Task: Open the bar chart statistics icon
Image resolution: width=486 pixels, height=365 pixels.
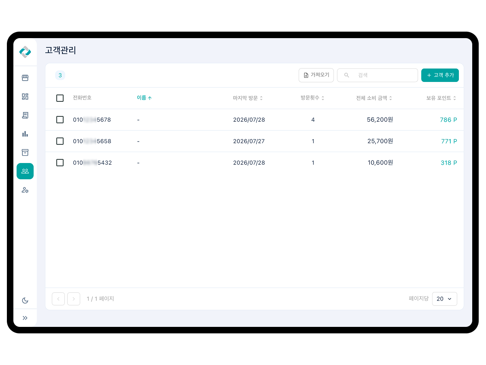Action: coord(25,134)
